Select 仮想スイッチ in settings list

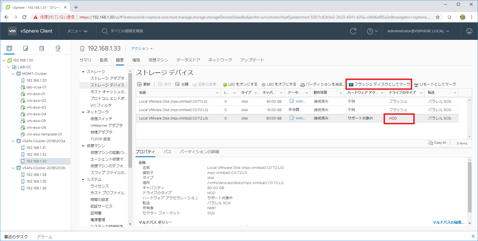point(101,119)
